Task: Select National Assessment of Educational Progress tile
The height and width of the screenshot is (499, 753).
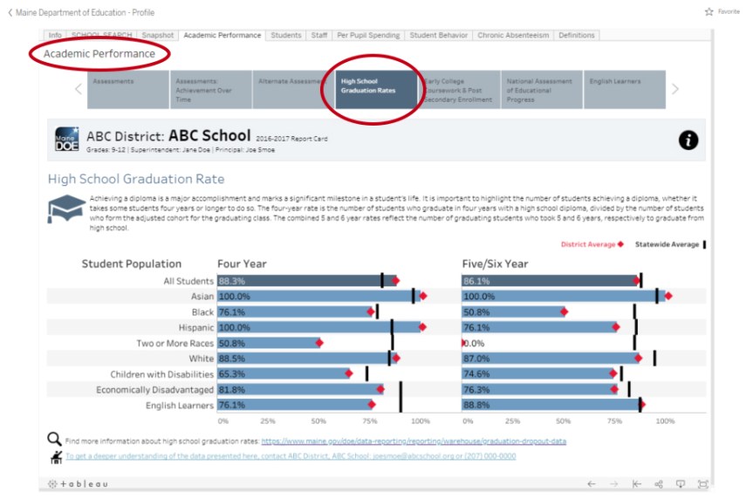Action: point(541,89)
